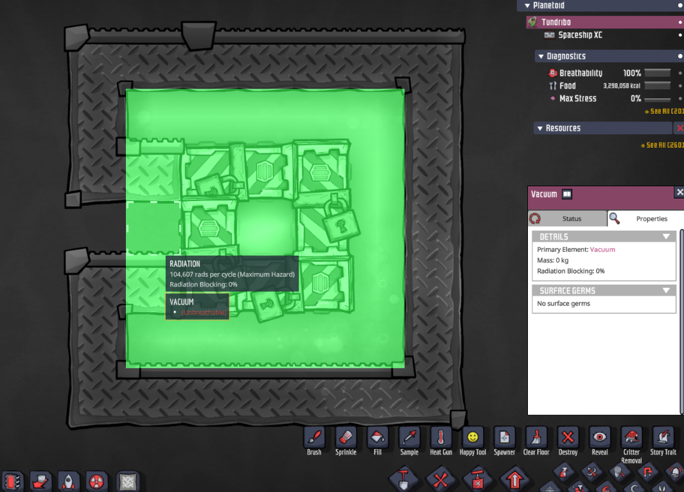Close the Vacuum info panel

pyautogui.click(x=680, y=192)
